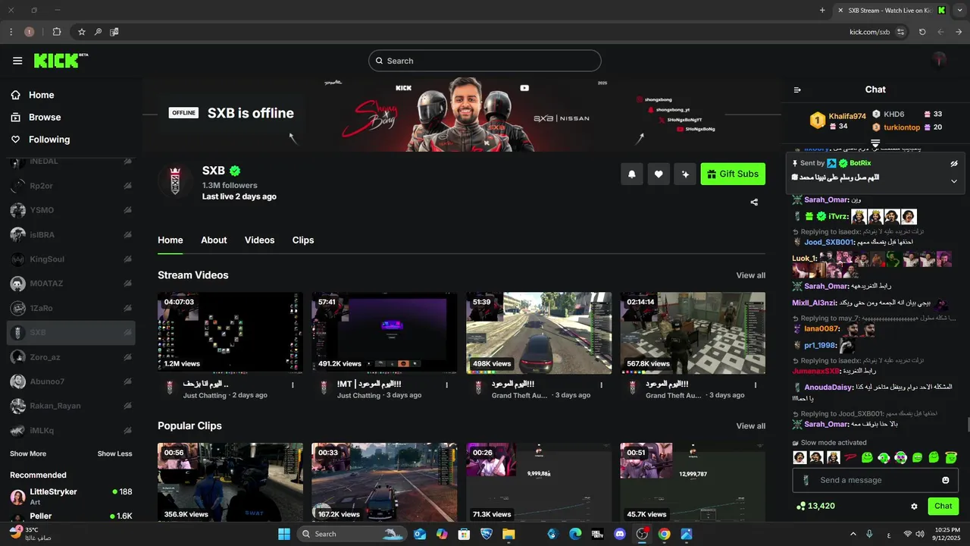Click the Search field

pyautogui.click(x=485, y=61)
